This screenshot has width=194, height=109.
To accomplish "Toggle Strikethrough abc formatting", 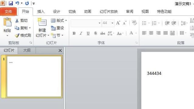I will tap(102, 33).
